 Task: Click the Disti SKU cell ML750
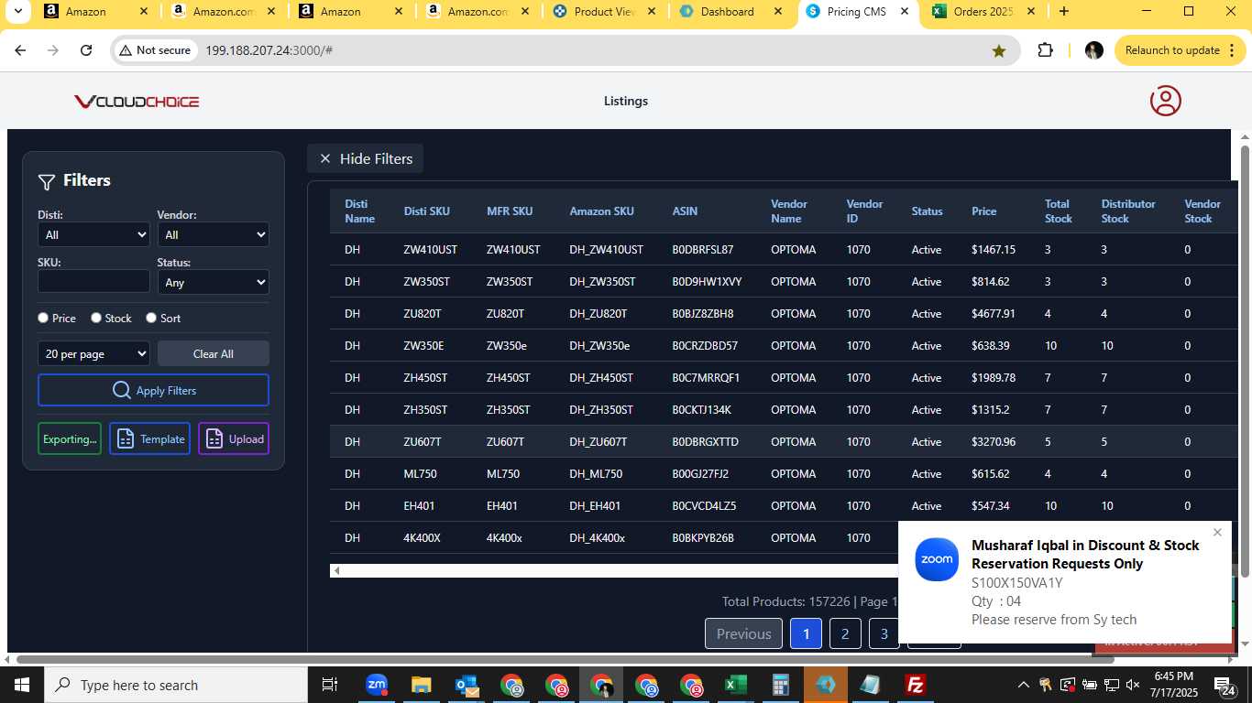click(x=419, y=473)
